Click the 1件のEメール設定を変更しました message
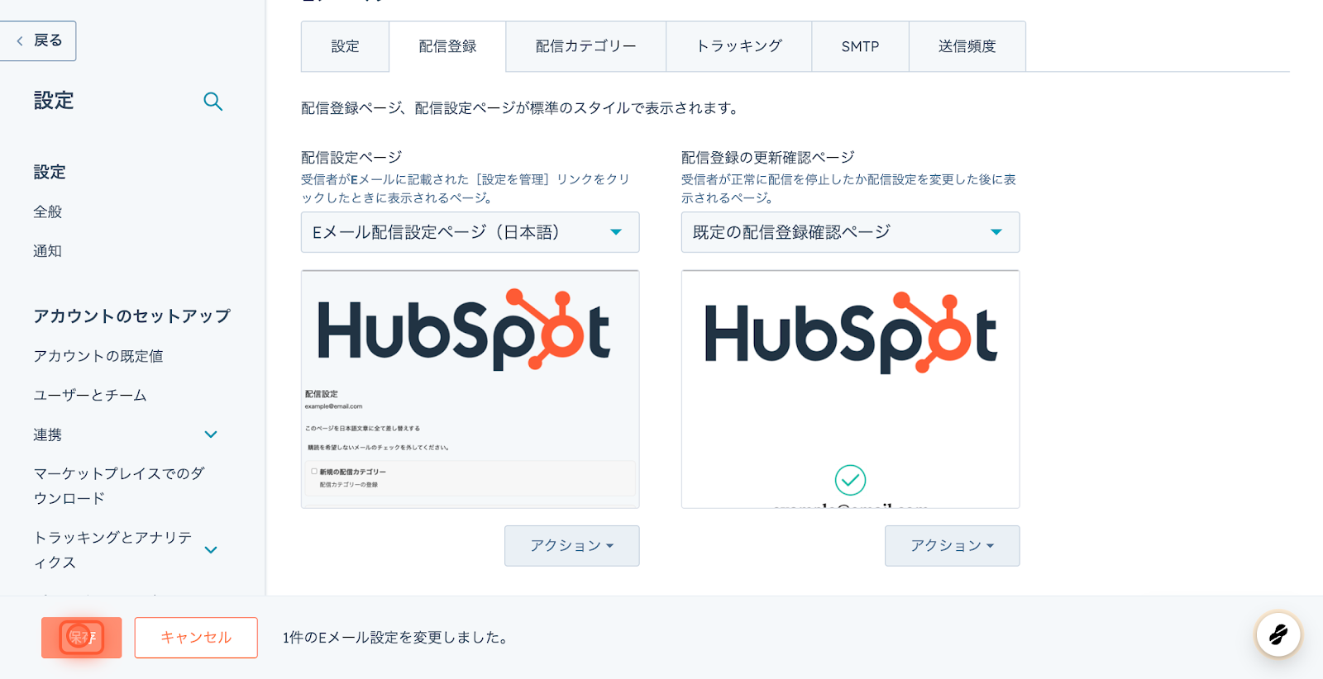The image size is (1323, 679). (x=398, y=638)
